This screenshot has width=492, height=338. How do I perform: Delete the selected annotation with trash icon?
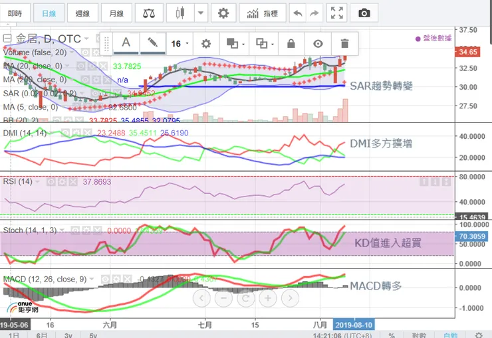click(344, 44)
